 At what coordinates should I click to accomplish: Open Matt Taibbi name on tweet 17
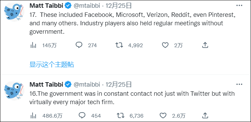tap(46, 6)
